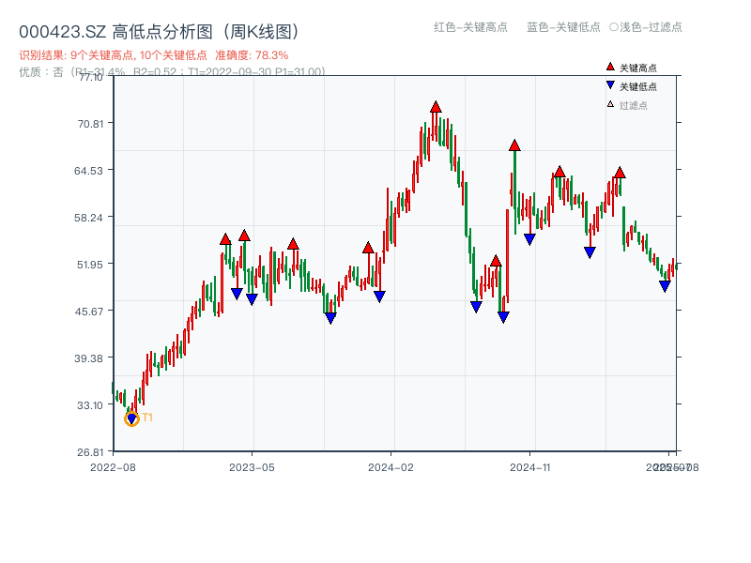
Task: Click the 2024-11 x-axis label
Action: tap(529, 467)
